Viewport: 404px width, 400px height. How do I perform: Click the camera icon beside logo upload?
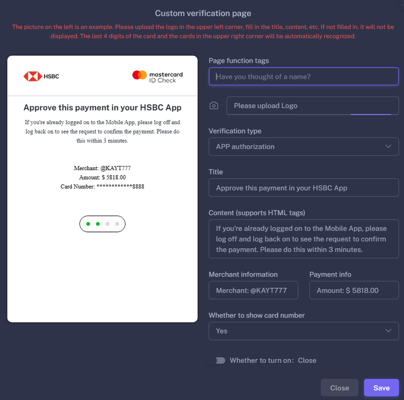point(213,105)
